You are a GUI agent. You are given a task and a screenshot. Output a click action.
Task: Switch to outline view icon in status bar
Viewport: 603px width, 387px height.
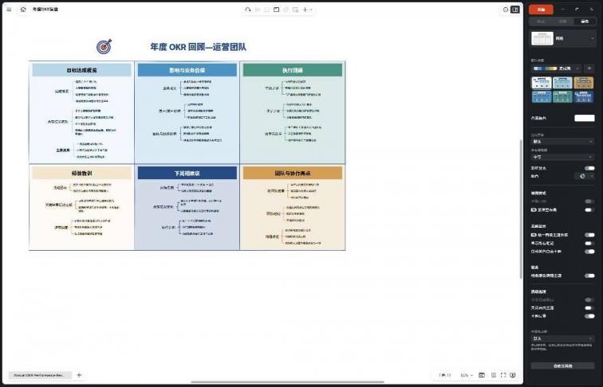pyautogui.click(x=494, y=375)
